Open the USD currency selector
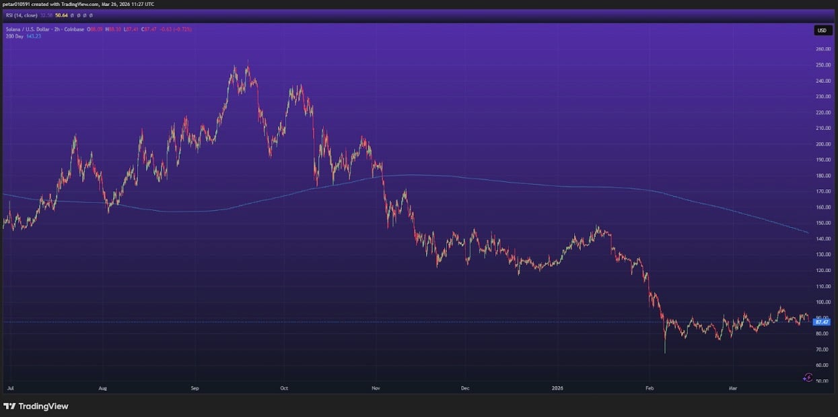838x417 pixels. [822, 30]
